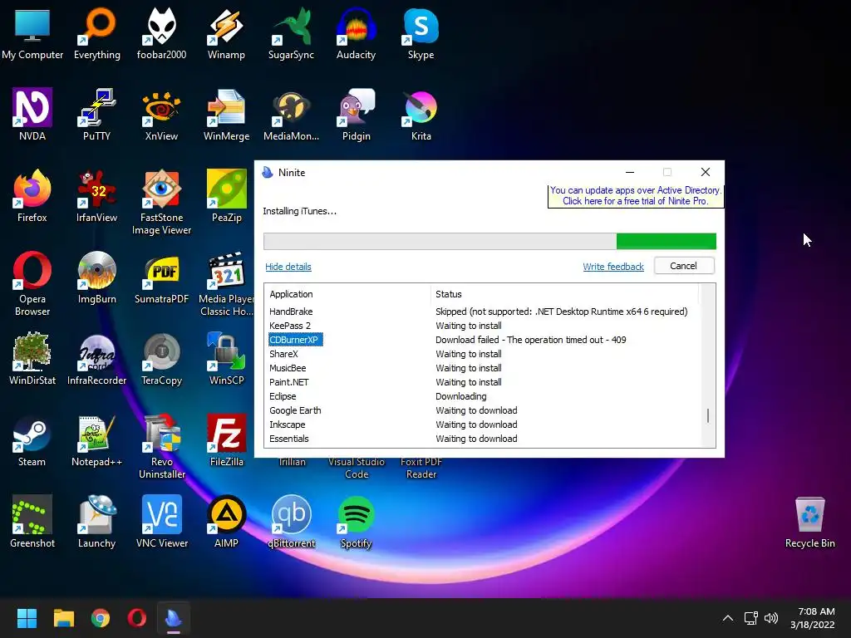Click the PuTTY desktop shortcut
This screenshot has width=851, height=638.
[x=96, y=115]
